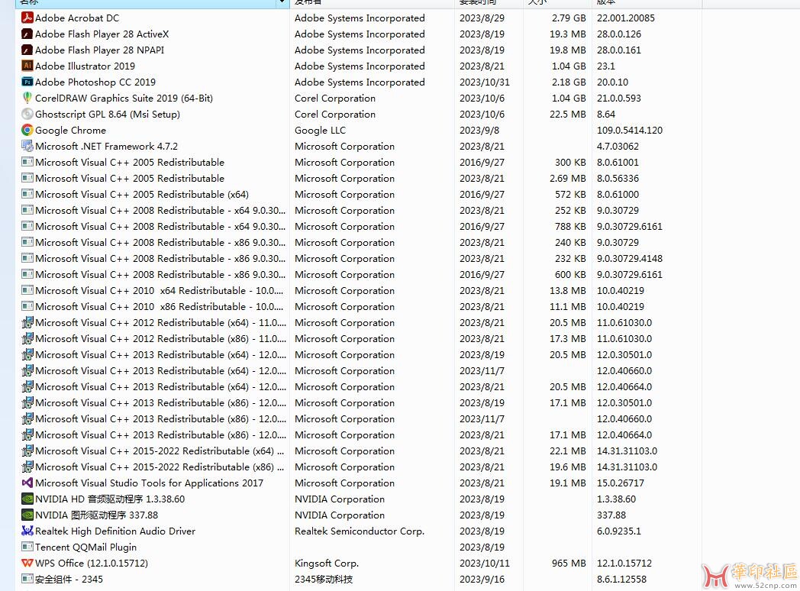Click the Tencent QQMail Plugin icon
Screen dimensions: 800x591
coord(27,547)
